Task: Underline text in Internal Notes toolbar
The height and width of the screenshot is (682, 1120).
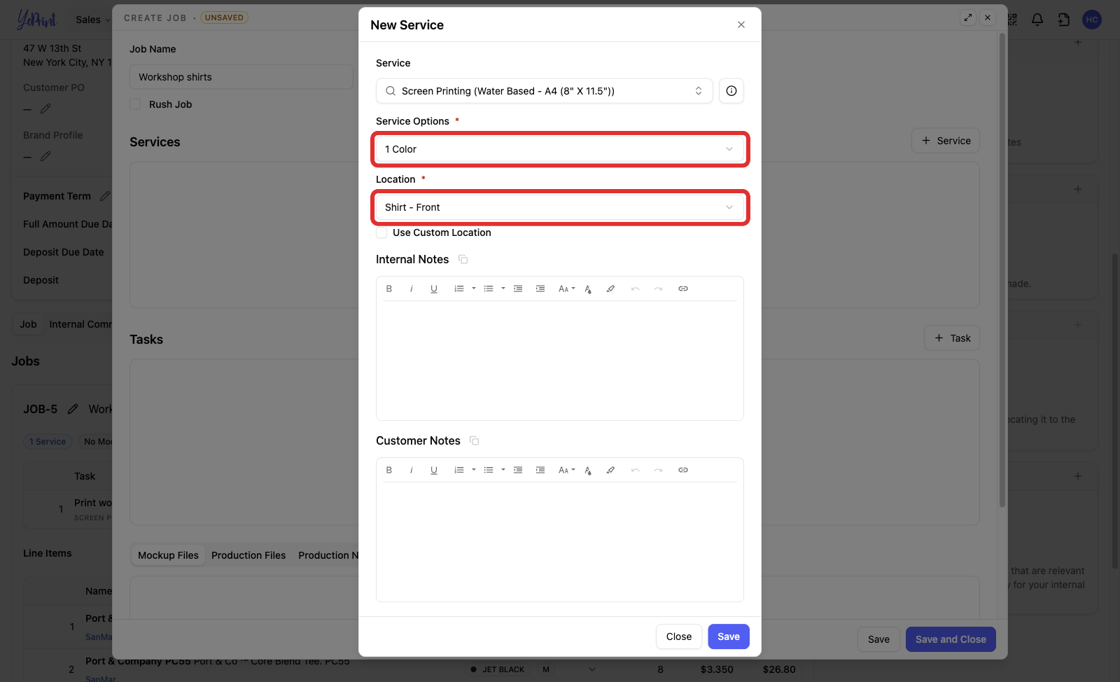Action: click(x=434, y=288)
